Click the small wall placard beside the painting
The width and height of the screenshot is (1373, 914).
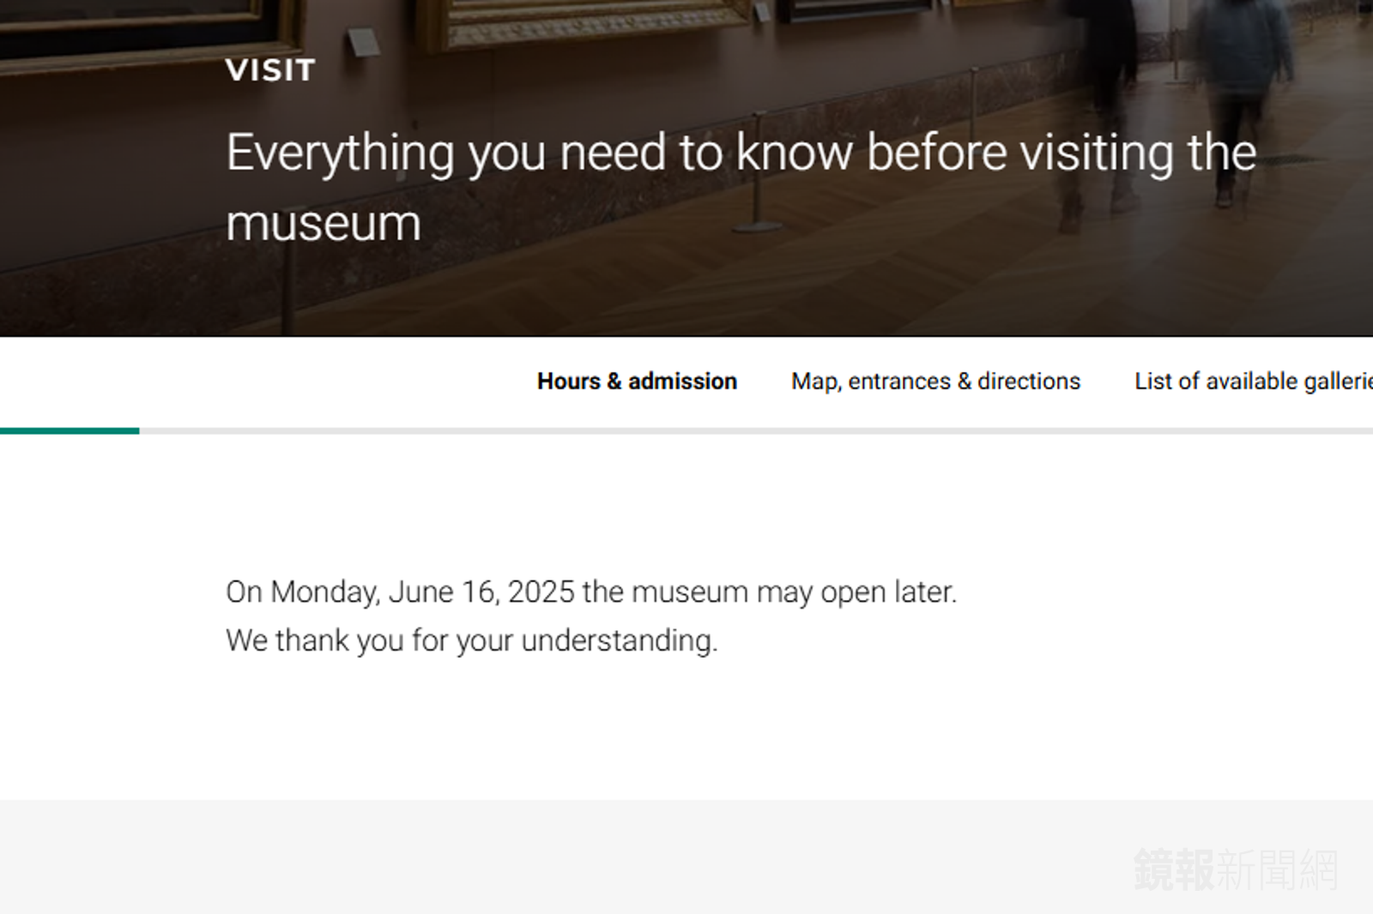(363, 40)
